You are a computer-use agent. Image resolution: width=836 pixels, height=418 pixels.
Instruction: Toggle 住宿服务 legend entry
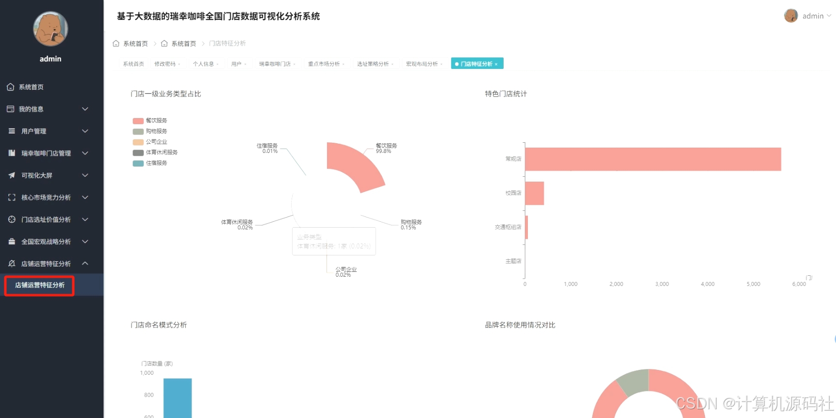coord(150,163)
